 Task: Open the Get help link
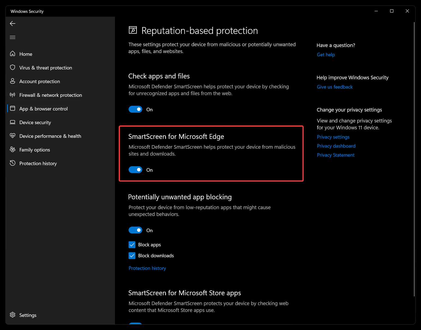326,55
